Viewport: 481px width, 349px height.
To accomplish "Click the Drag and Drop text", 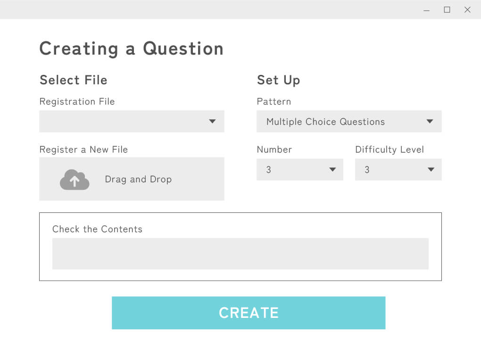I will [138, 179].
